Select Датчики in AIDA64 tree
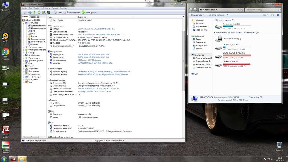The height and width of the screenshot is (162, 288). point(35,44)
